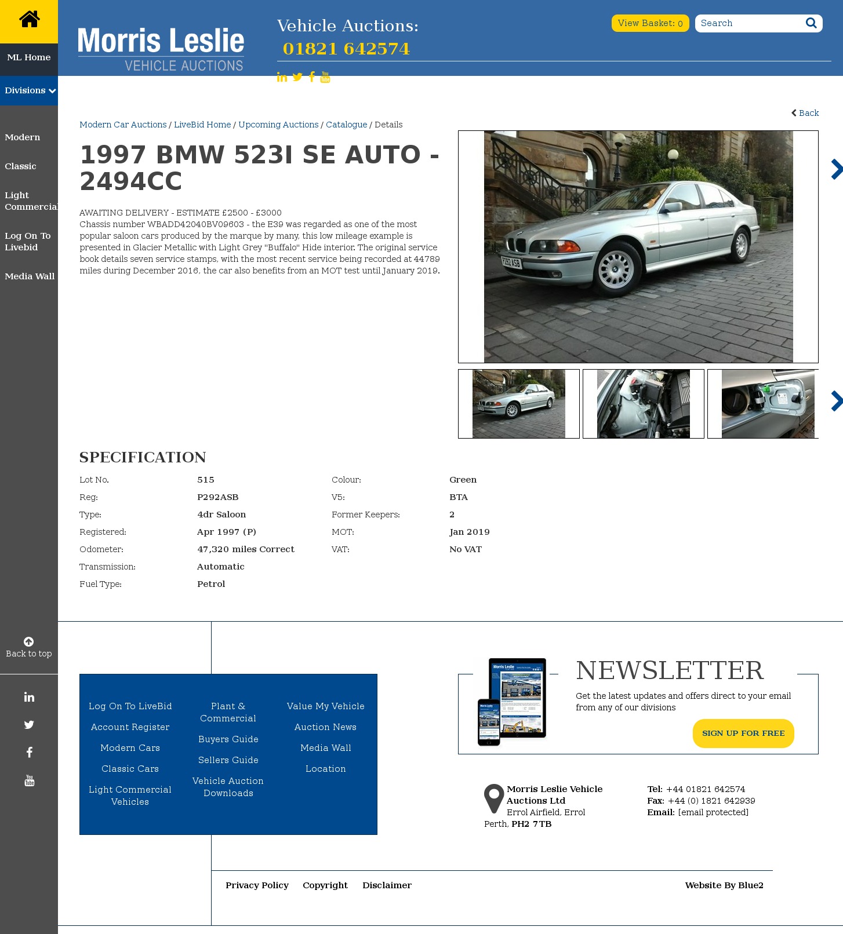Open footer Sellers Guide link

pyautogui.click(x=228, y=760)
